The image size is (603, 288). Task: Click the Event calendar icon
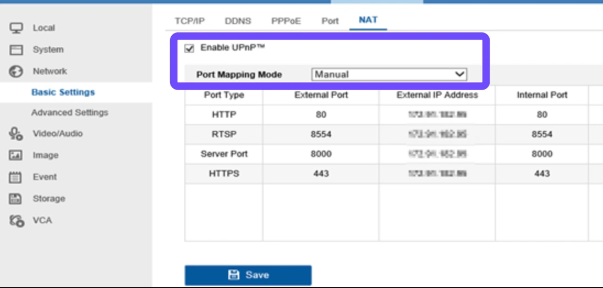pos(16,177)
